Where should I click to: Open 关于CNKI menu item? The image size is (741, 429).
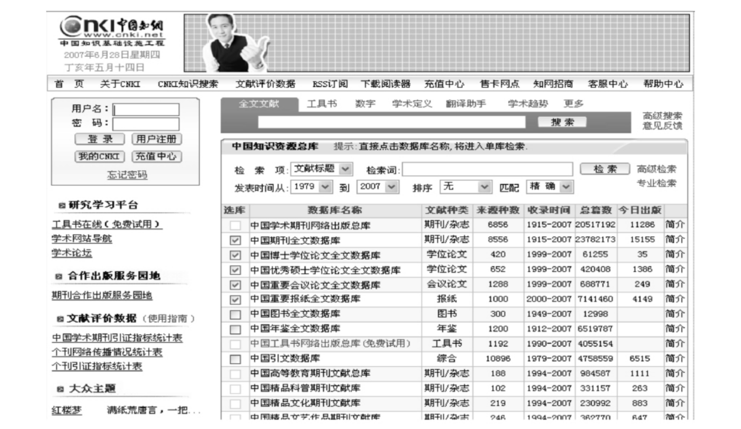click(x=120, y=84)
